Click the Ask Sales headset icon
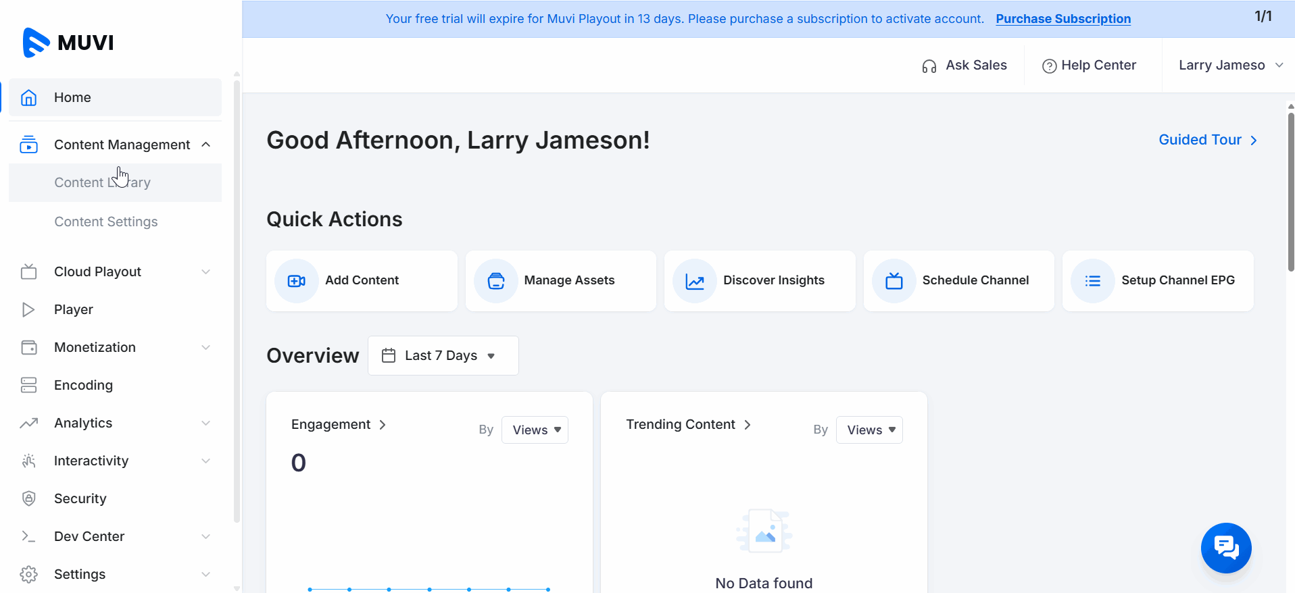The height and width of the screenshot is (593, 1295). point(929,66)
